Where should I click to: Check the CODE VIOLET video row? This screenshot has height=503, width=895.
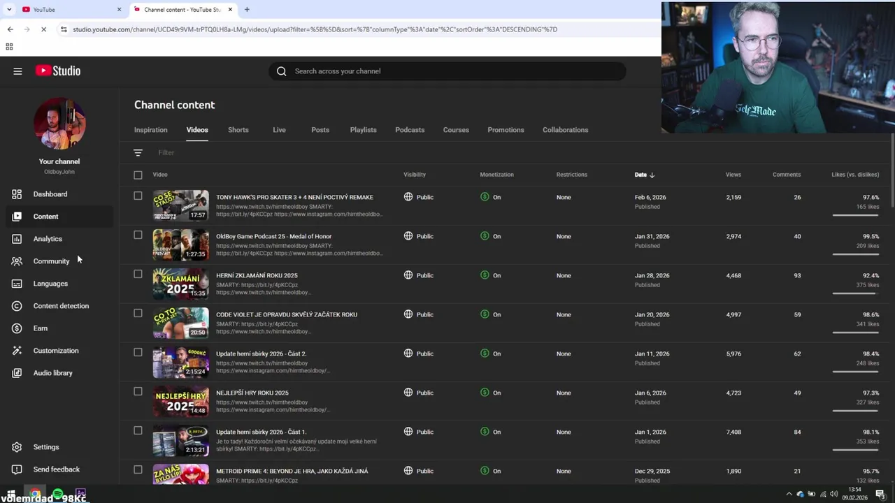point(138,314)
